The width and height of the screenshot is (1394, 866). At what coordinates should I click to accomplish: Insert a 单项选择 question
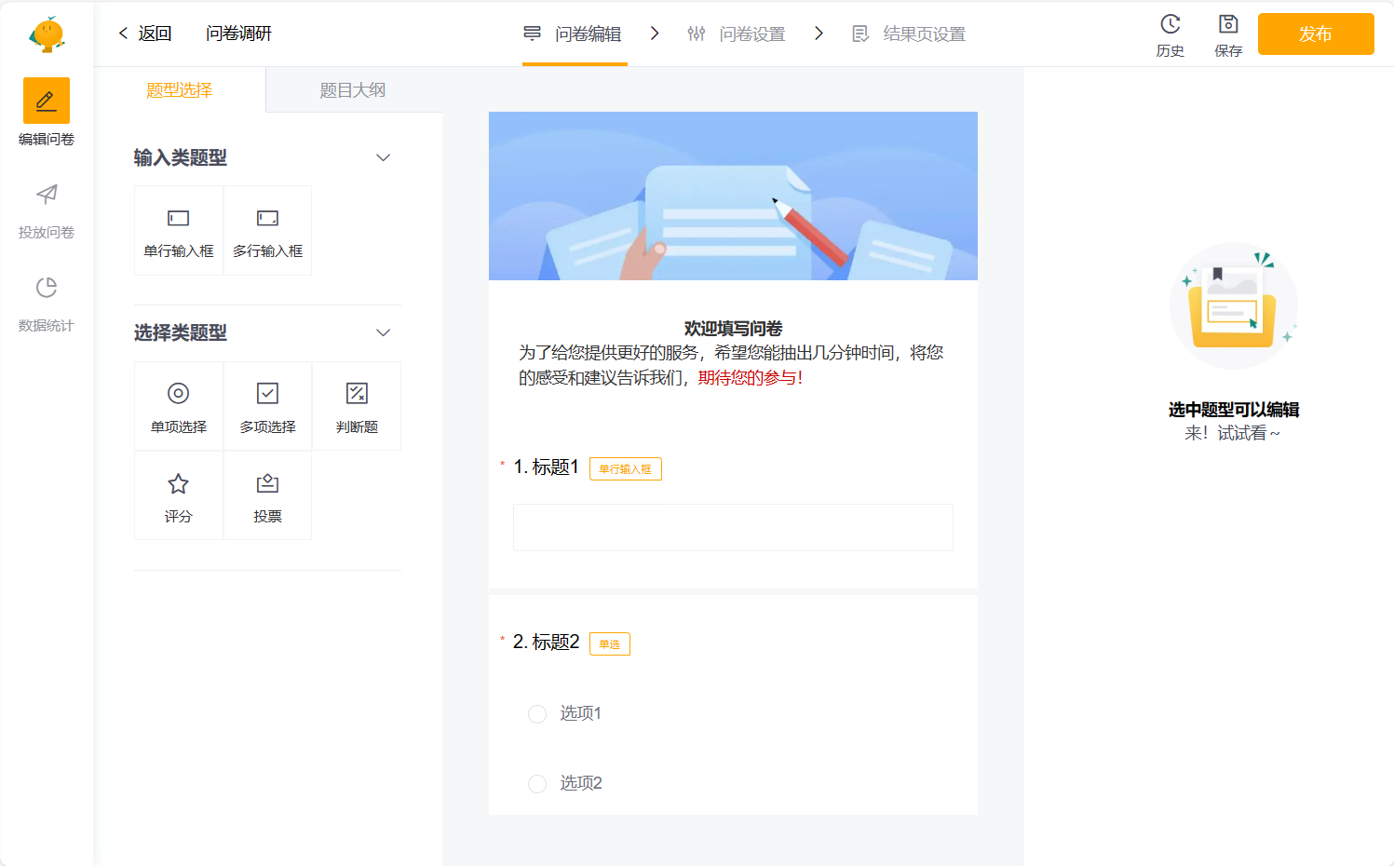(179, 406)
